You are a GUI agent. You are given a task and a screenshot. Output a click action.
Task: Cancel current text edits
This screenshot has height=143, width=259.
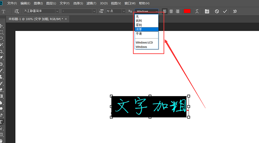tap(217, 11)
